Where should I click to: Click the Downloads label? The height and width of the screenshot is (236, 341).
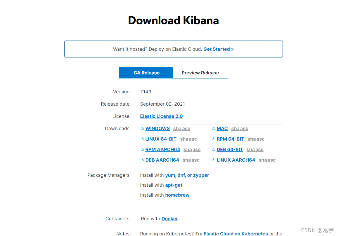coord(118,129)
